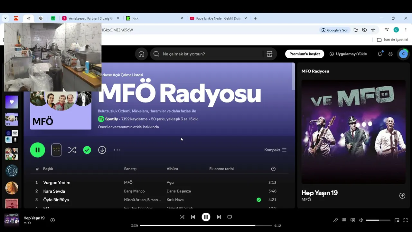Adjust the volume slider

378,220
